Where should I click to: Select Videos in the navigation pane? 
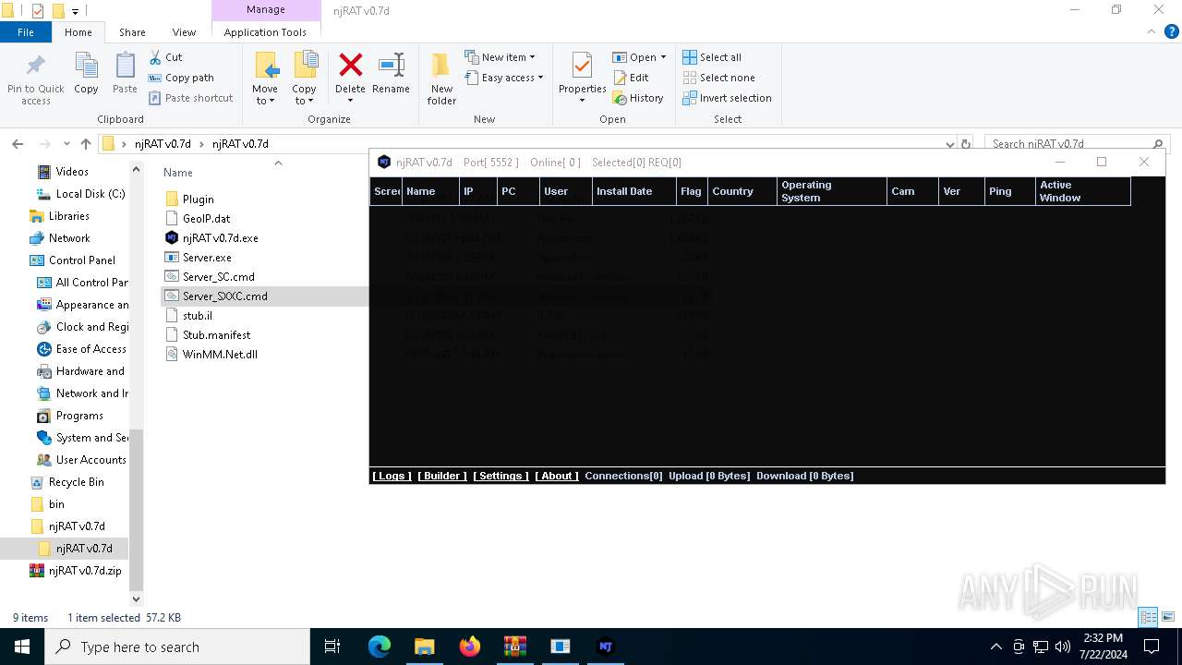tap(72, 172)
